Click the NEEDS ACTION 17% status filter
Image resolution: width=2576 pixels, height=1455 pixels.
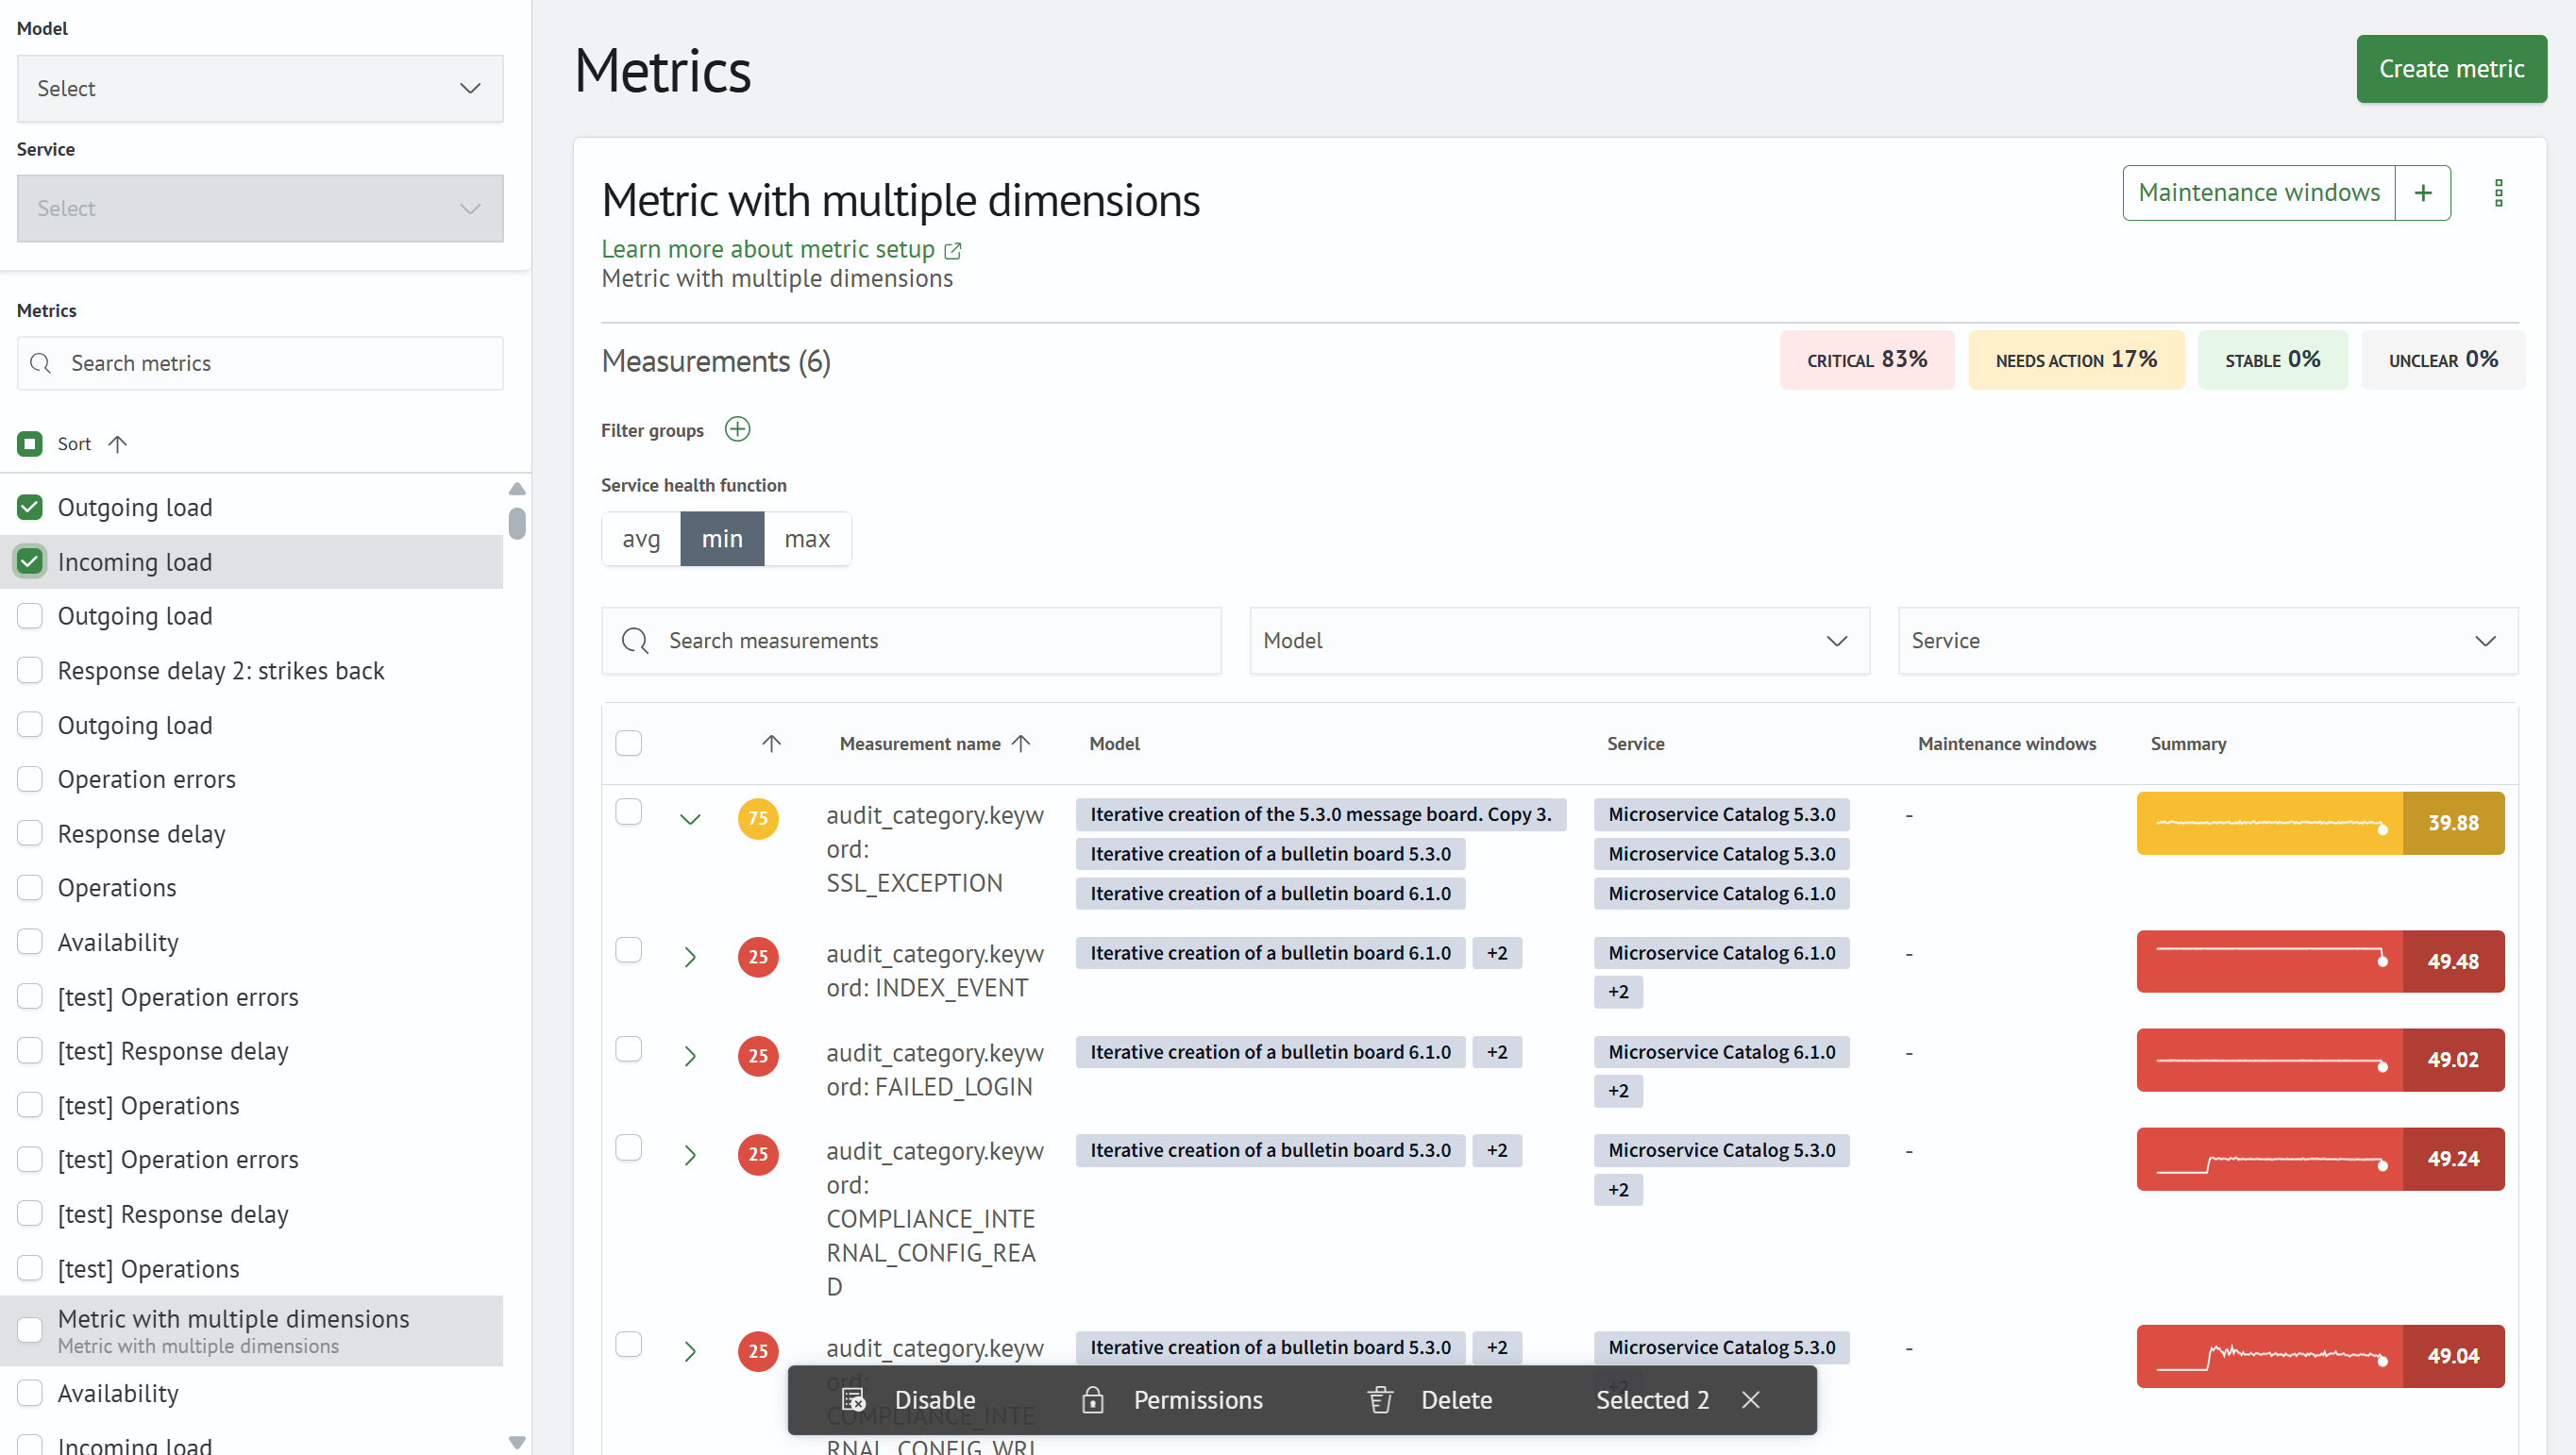click(2076, 360)
